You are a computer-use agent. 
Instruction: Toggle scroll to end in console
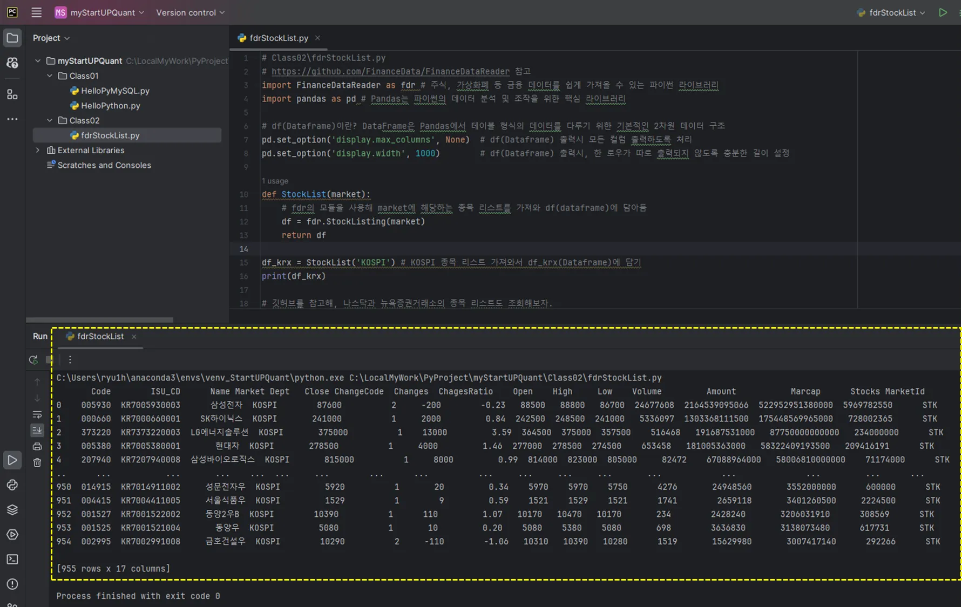point(37,430)
